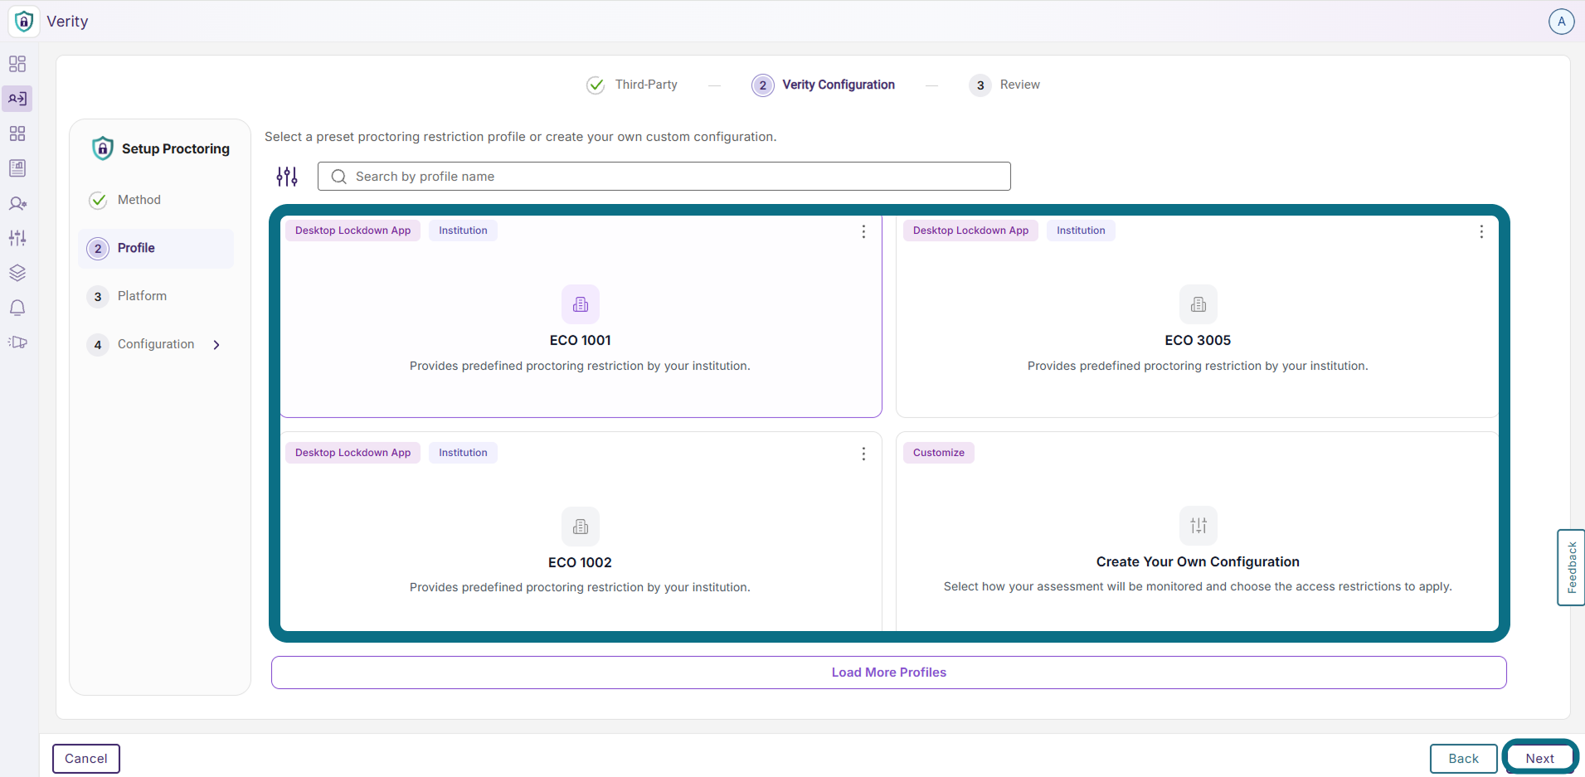Click the Third-Party wizard step

coord(632,85)
